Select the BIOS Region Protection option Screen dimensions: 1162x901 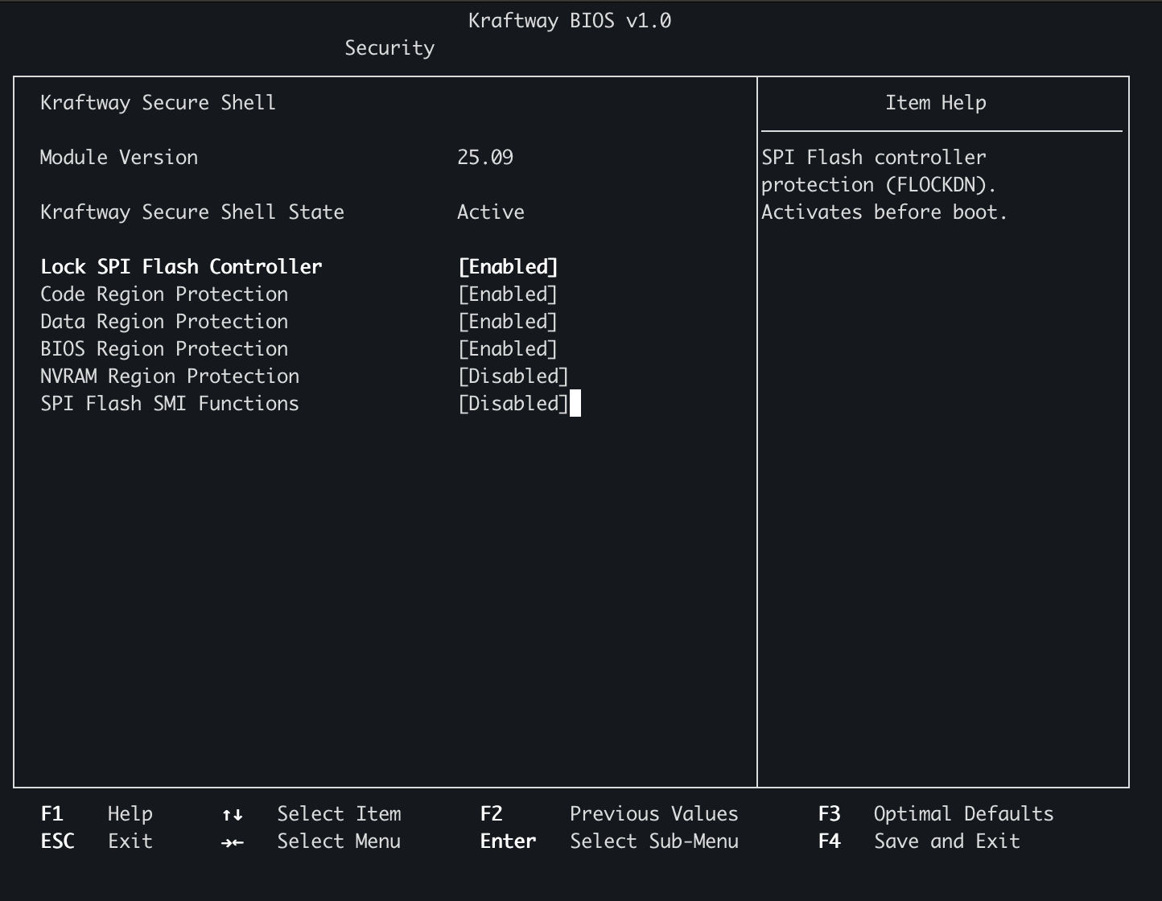(x=164, y=349)
